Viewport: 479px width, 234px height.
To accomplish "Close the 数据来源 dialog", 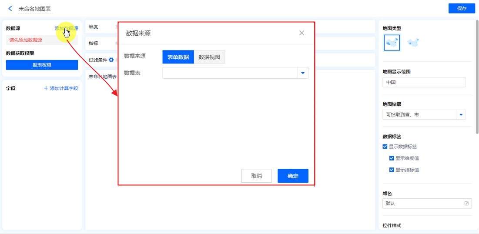I will click(x=301, y=33).
